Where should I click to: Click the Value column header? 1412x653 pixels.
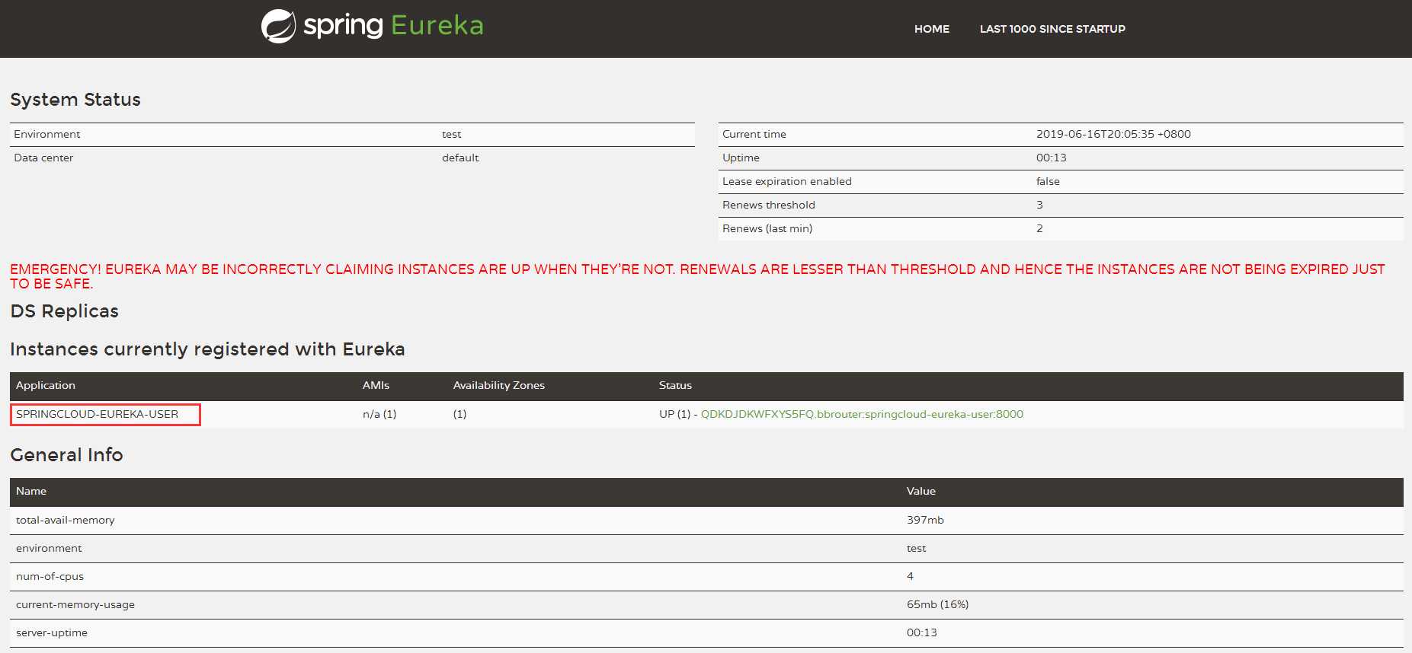tap(921, 491)
